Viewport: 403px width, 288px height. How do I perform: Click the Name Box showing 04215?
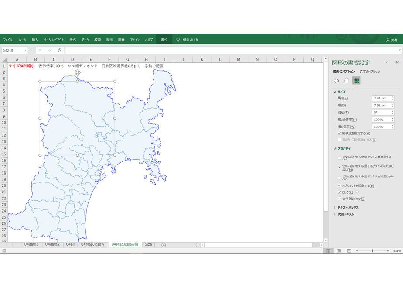tap(13, 51)
